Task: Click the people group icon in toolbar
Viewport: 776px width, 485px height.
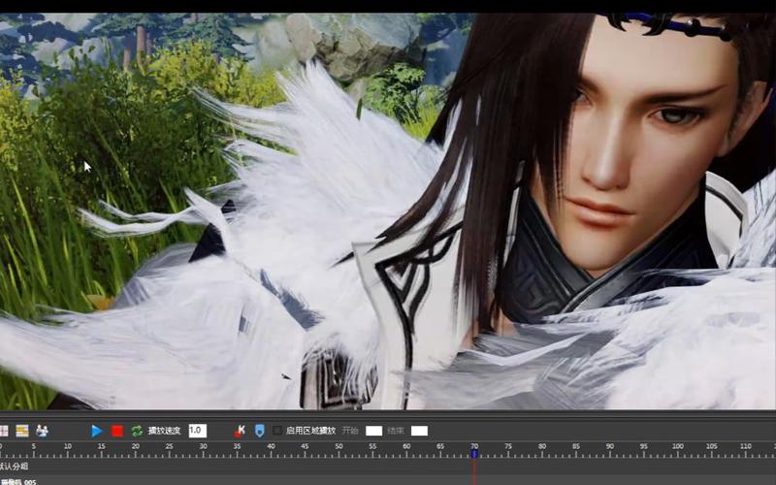Action: 42,431
